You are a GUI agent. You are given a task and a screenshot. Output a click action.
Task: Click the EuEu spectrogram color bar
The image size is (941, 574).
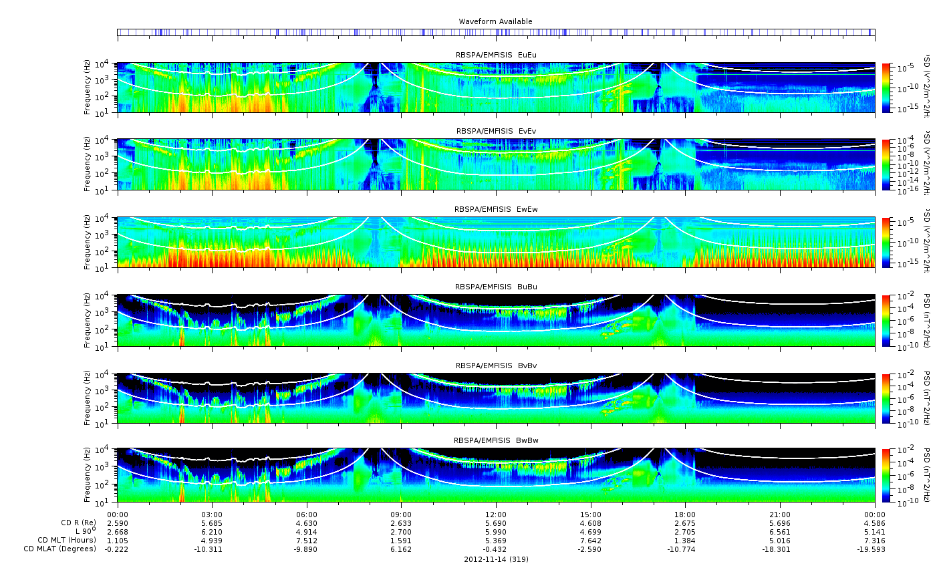click(x=886, y=88)
